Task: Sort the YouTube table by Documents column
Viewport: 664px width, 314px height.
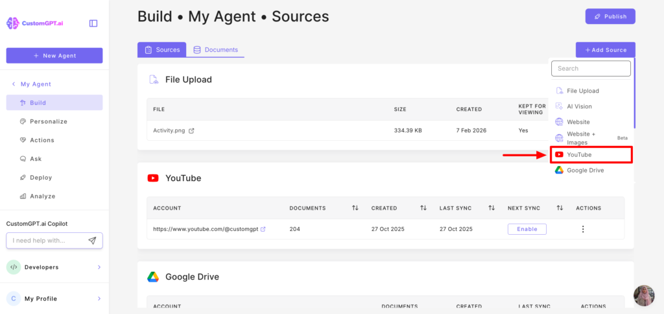Action: tap(355, 208)
